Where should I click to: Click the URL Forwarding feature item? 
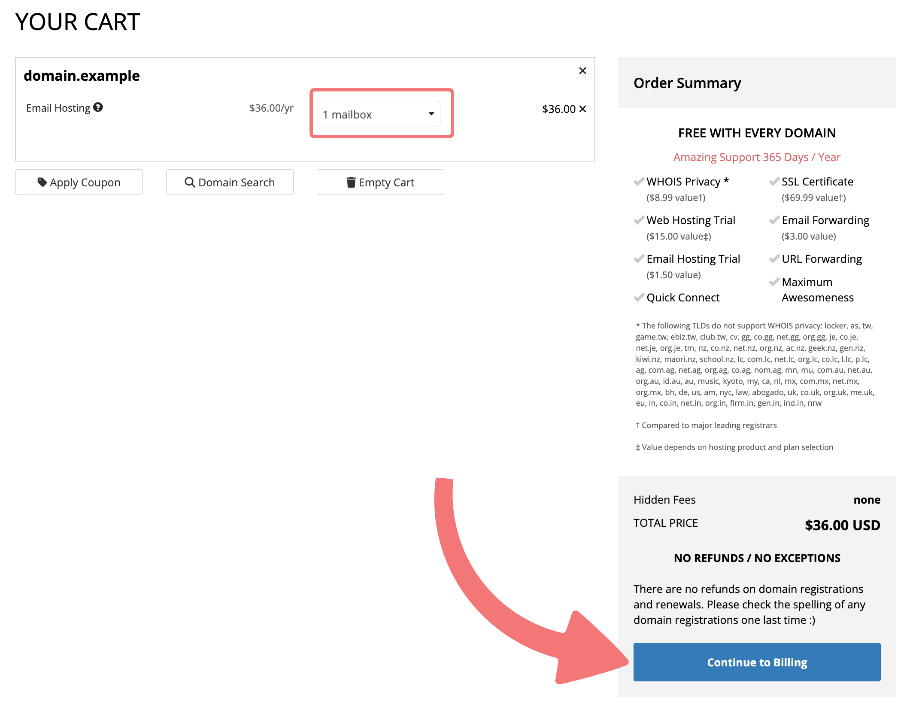[x=822, y=259]
